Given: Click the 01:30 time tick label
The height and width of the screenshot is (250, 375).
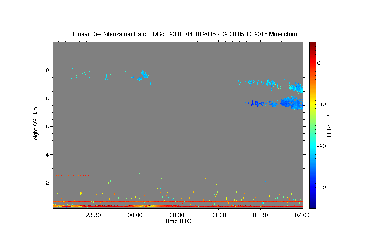Looking at the screenshot, I should tap(260, 215).
